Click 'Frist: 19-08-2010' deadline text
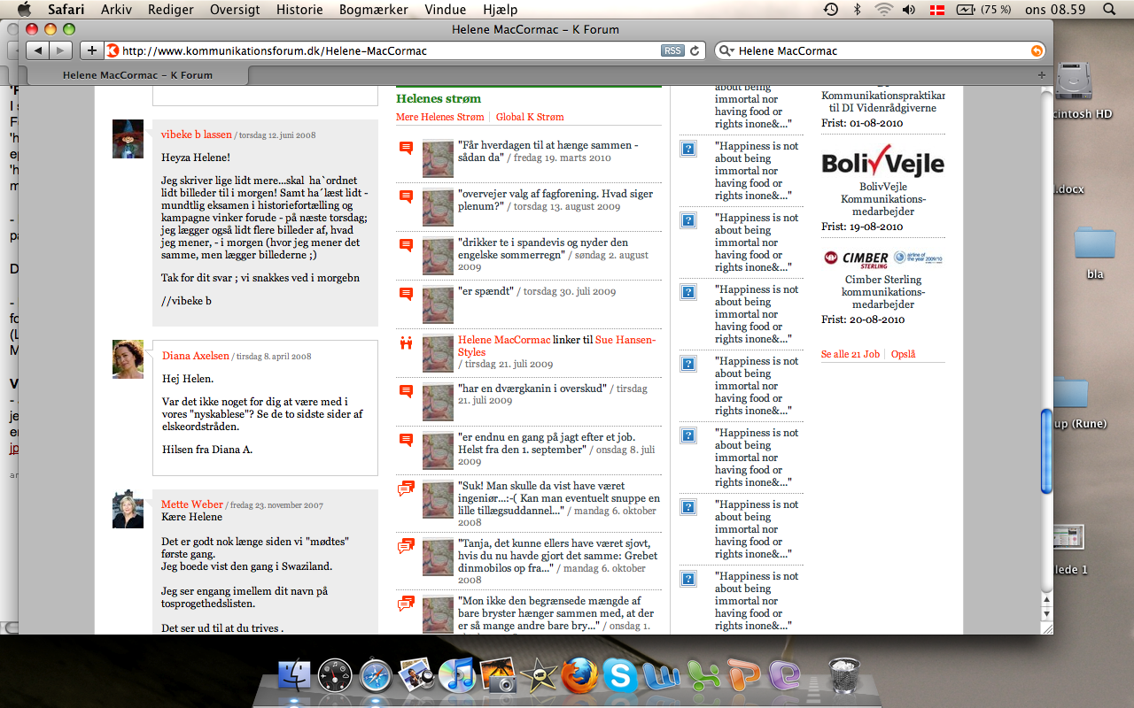Image resolution: width=1134 pixels, height=708 pixels. point(862,227)
